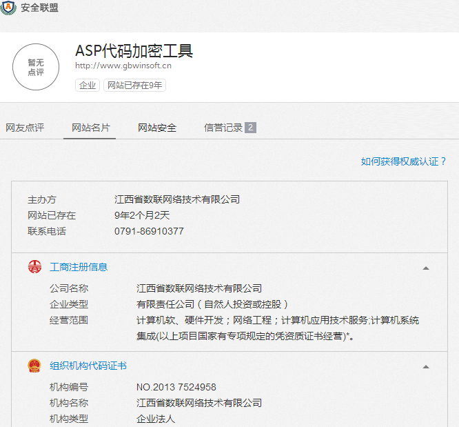The width and height of the screenshot is (459, 427).
Task: Select the 机构名称 value 江西省数联网络技术有限公司
Action: pos(199,403)
